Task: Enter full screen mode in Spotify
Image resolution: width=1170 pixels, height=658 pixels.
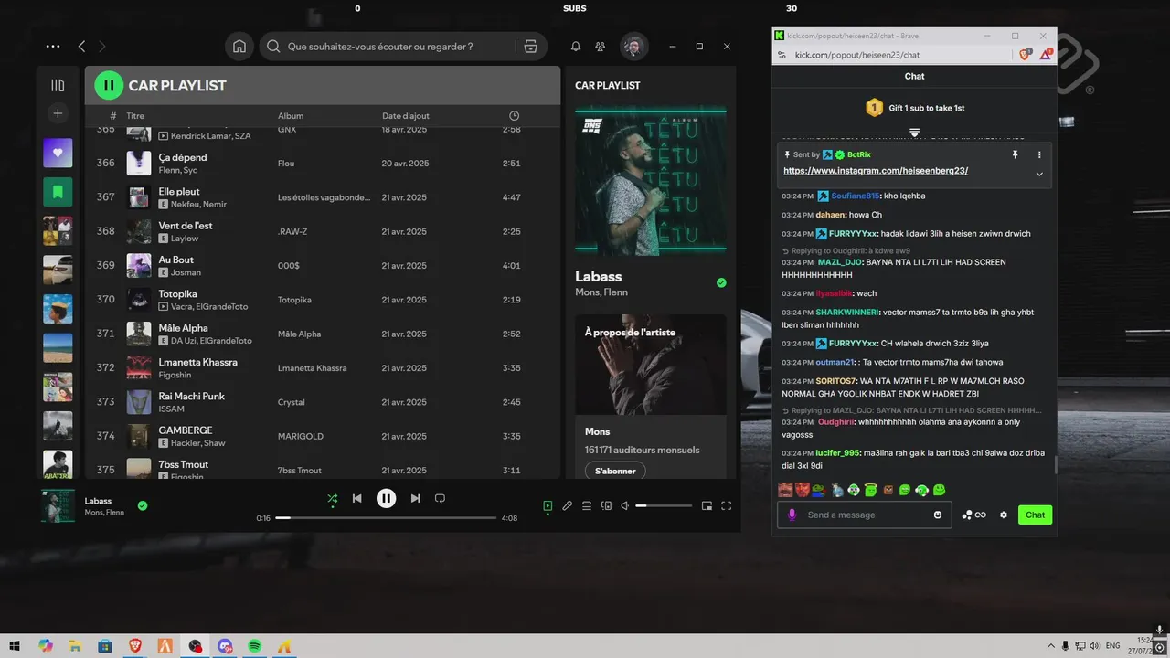Action: (727, 505)
